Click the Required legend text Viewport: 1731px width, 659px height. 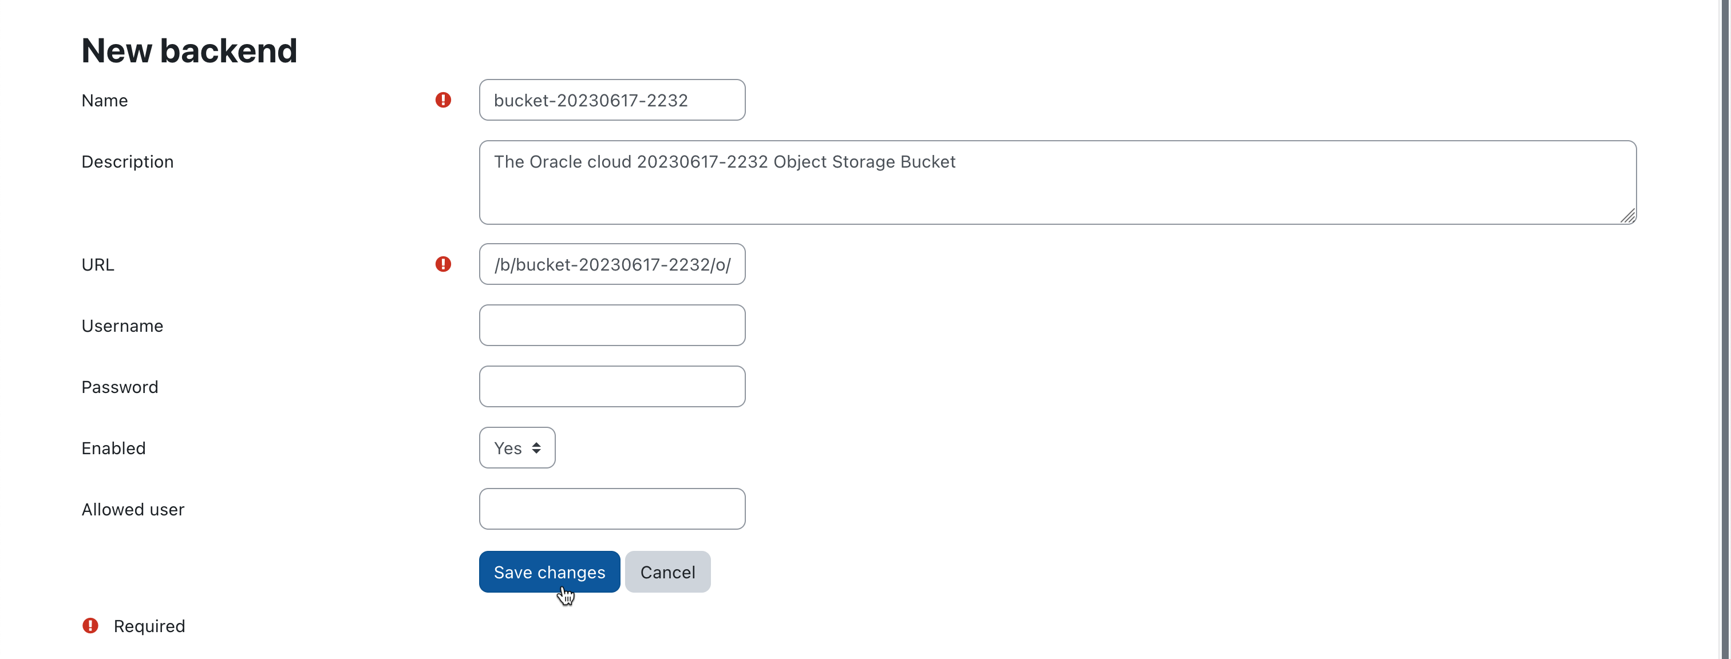pos(148,626)
